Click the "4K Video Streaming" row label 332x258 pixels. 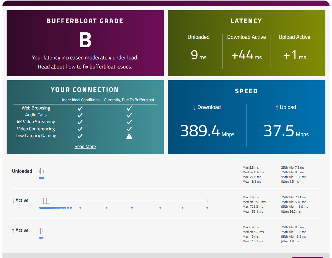pos(36,122)
